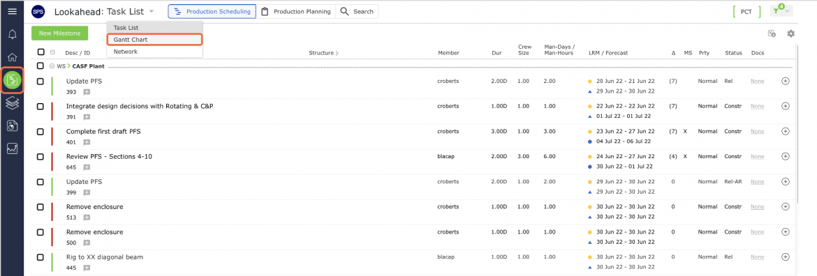Add comment on task 513
Viewport: 817px width, 276px height.
click(87, 217)
